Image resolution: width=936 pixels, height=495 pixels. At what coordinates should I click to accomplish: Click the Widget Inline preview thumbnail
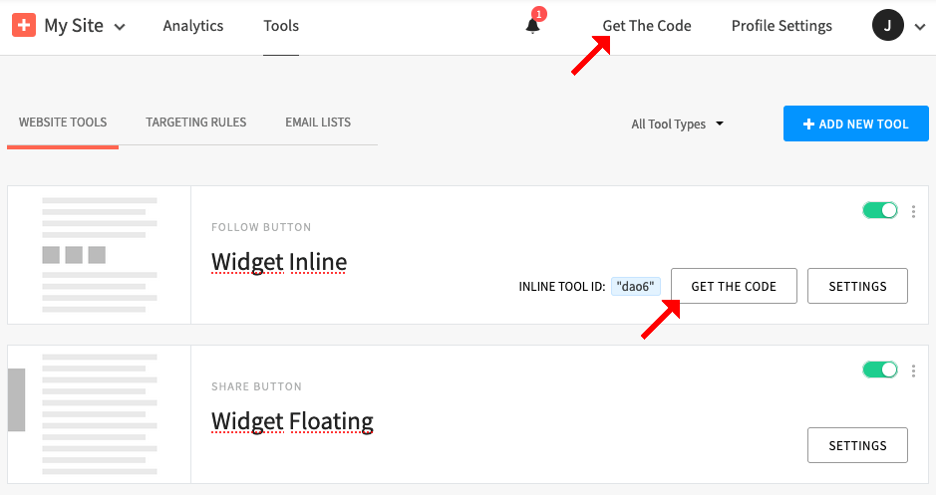100,255
